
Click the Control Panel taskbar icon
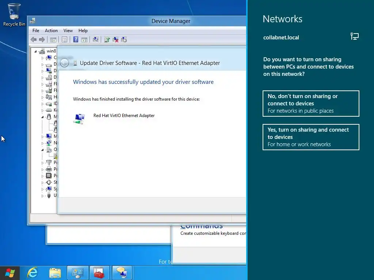[78, 273]
